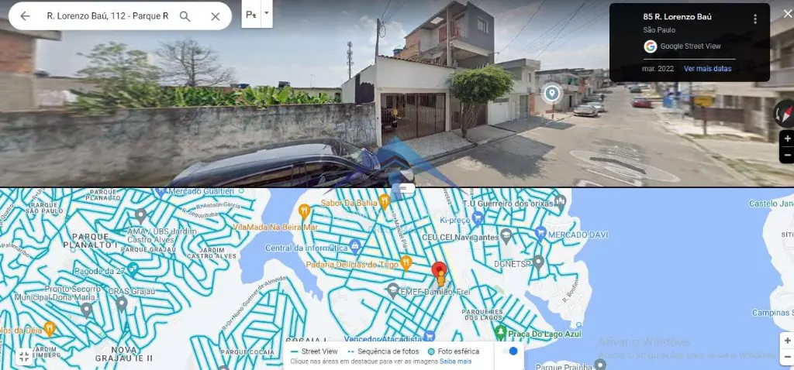
Task: Click the fullscreen expand icon on map
Action: [x=24, y=357]
